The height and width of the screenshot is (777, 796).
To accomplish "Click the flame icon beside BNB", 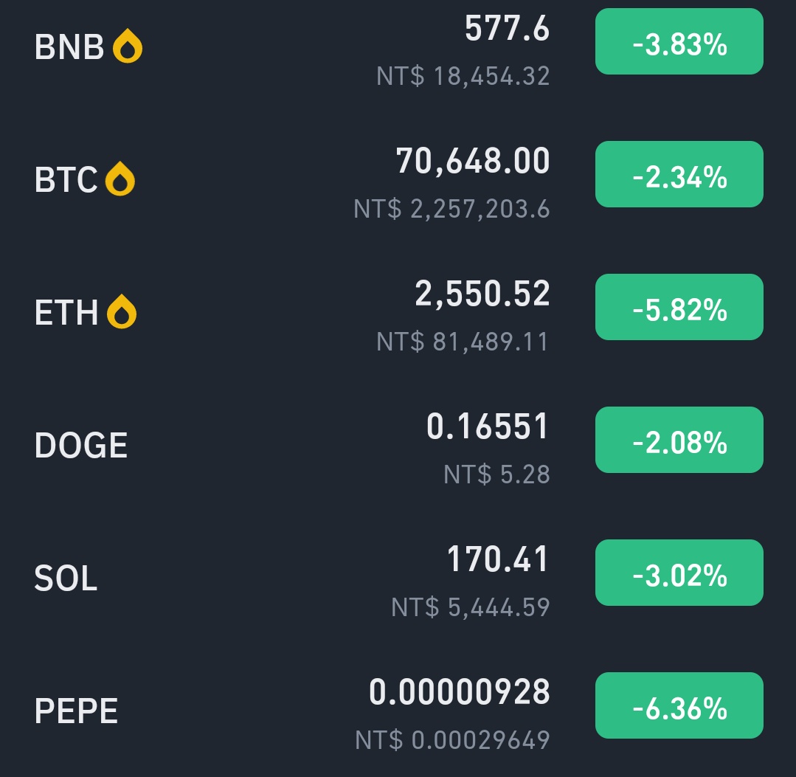I will tap(128, 46).
